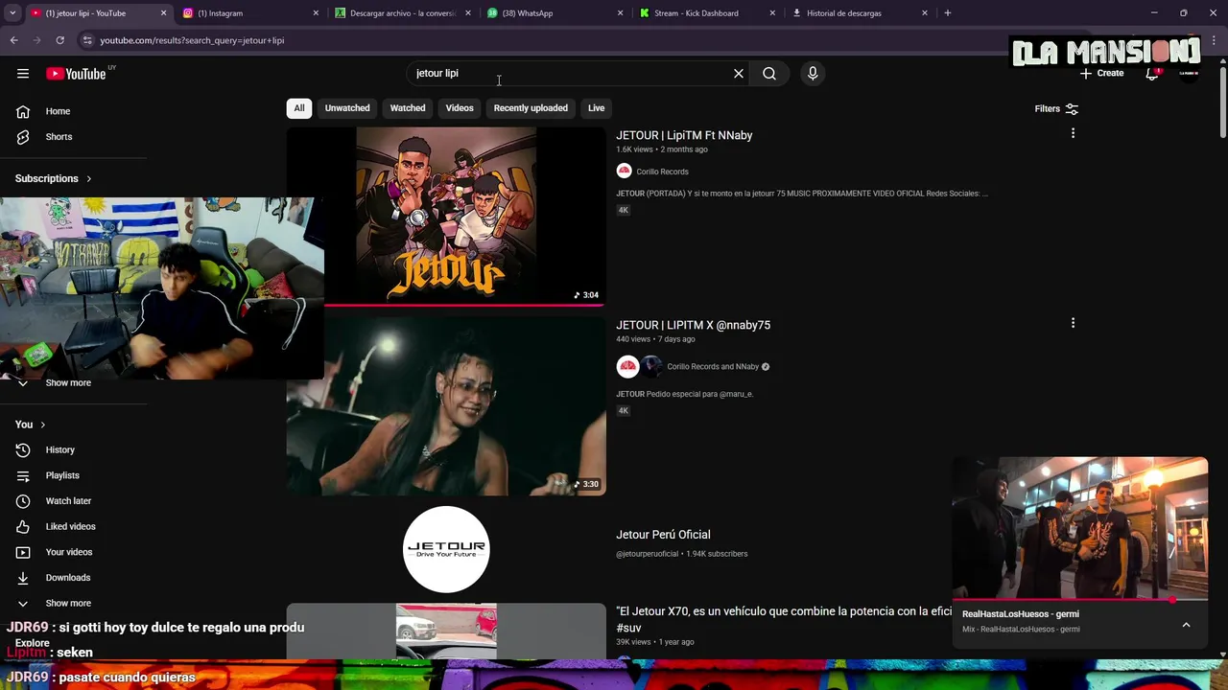Screen dimensions: 1228x690
Task: Click the RealHastaLosHuesos miniplayer video
Action: [1079, 527]
